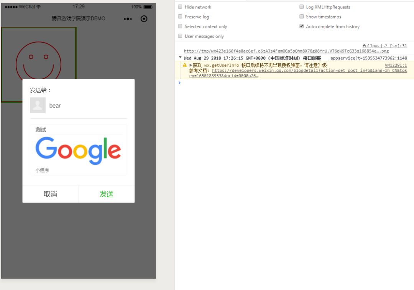This screenshot has width=414, height=290.
Task: Enable Log XMLHttpRequests checkbox
Action: click(302, 7)
